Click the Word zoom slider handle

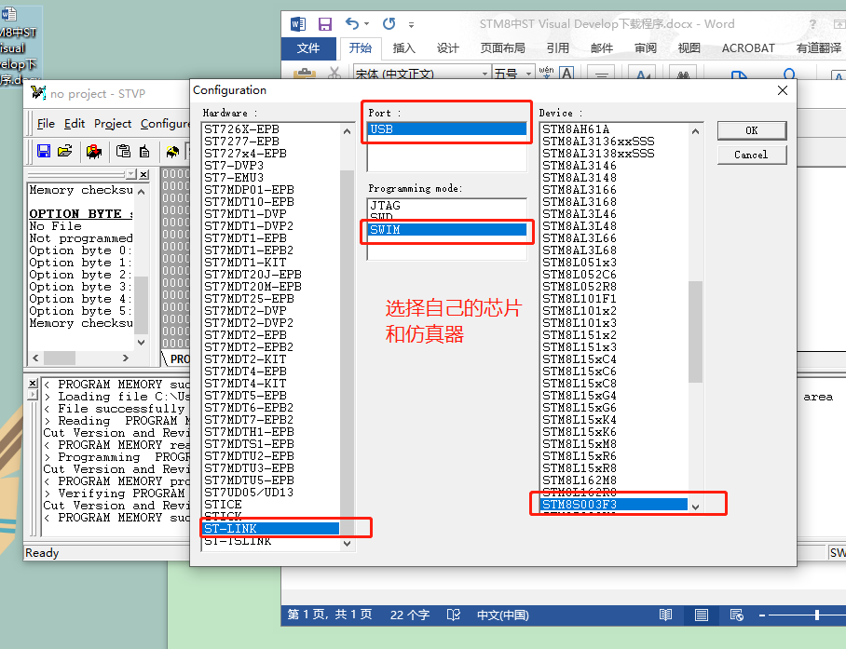click(817, 615)
